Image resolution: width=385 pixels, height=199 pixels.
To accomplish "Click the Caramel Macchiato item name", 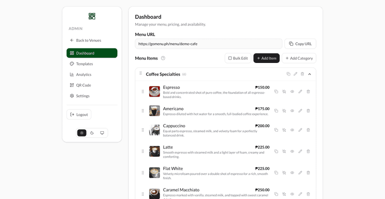I will pos(181,190).
